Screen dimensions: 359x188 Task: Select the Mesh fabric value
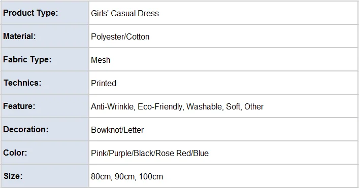point(101,60)
